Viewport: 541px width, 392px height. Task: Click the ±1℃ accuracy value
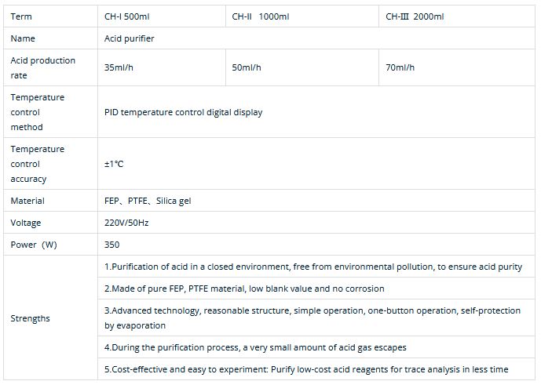114,164
